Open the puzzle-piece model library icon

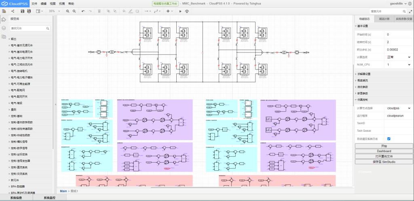point(4,19)
